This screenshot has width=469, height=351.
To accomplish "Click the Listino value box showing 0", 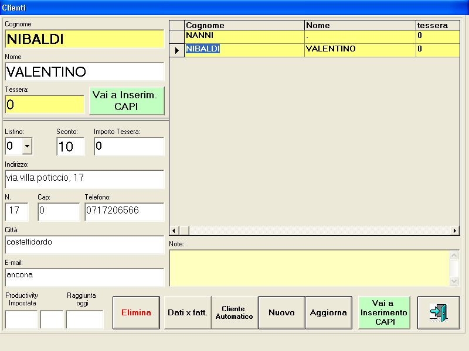I will click(x=13, y=146).
